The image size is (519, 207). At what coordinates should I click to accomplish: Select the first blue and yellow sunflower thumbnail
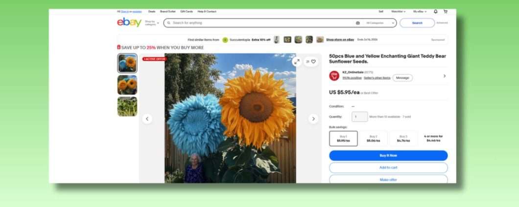pyautogui.click(x=127, y=63)
